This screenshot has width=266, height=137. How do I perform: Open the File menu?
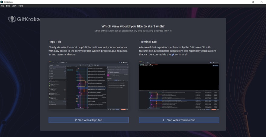(x=2, y=6)
